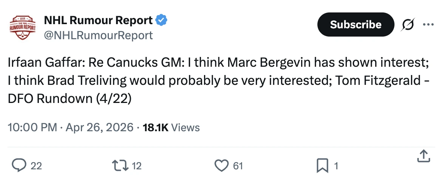Bookmark this tweet with the bookmark icon
The width and height of the screenshot is (447, 178).
[x=323, y=165]
